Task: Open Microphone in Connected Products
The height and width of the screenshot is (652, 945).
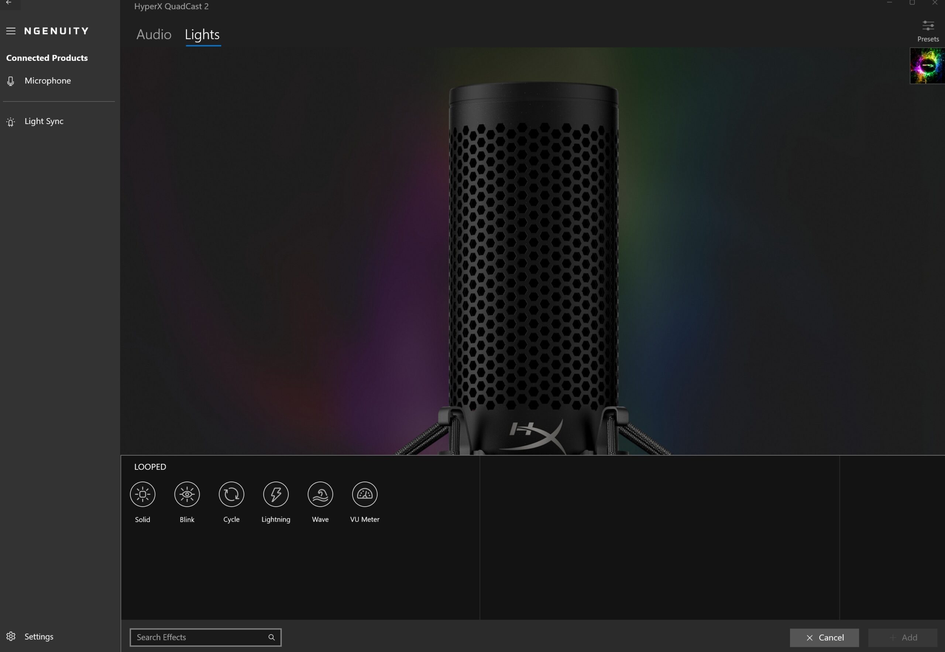Action: click(47, 81)
